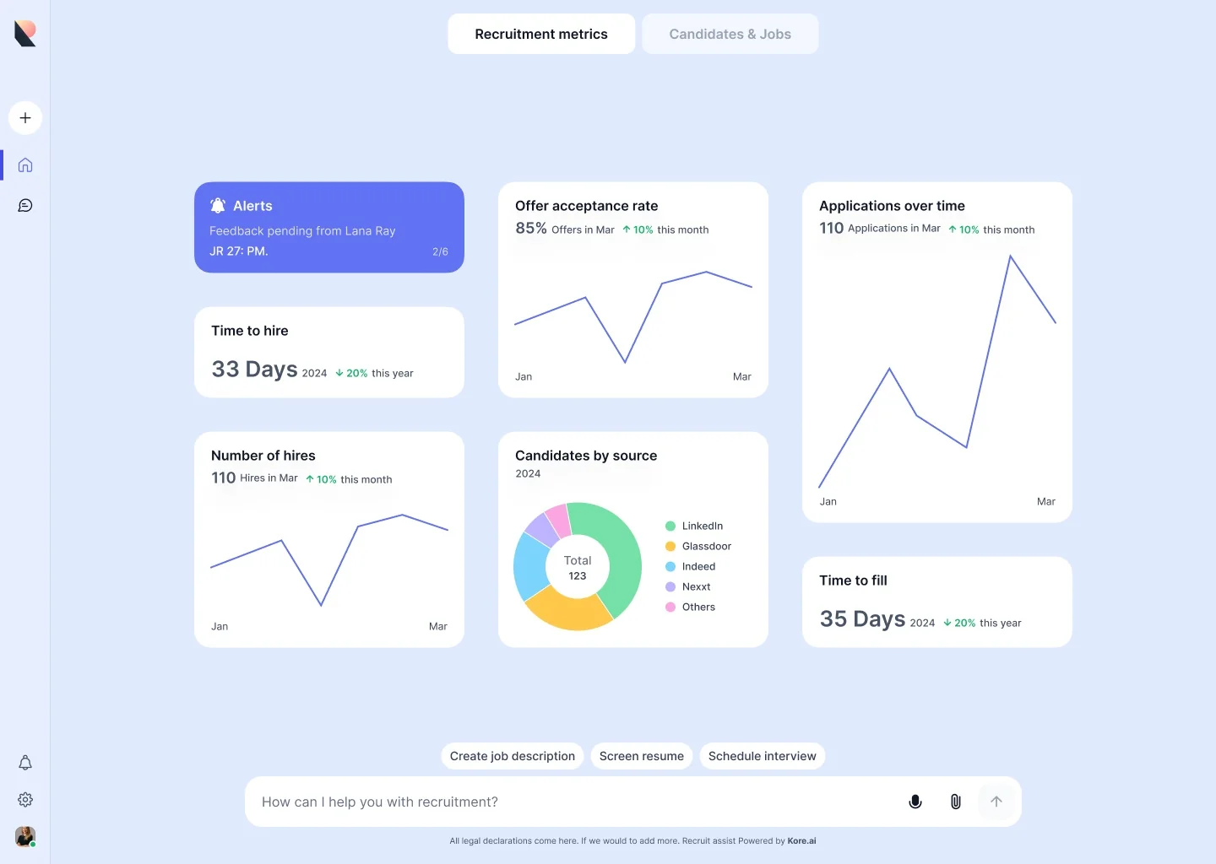
Task: Open the conversations icon in the sidebar
Action: [x=24, y=204]
